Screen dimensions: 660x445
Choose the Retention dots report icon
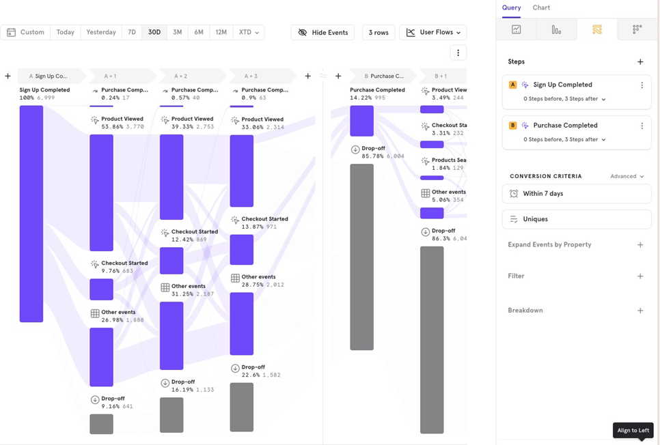(637, 30)
